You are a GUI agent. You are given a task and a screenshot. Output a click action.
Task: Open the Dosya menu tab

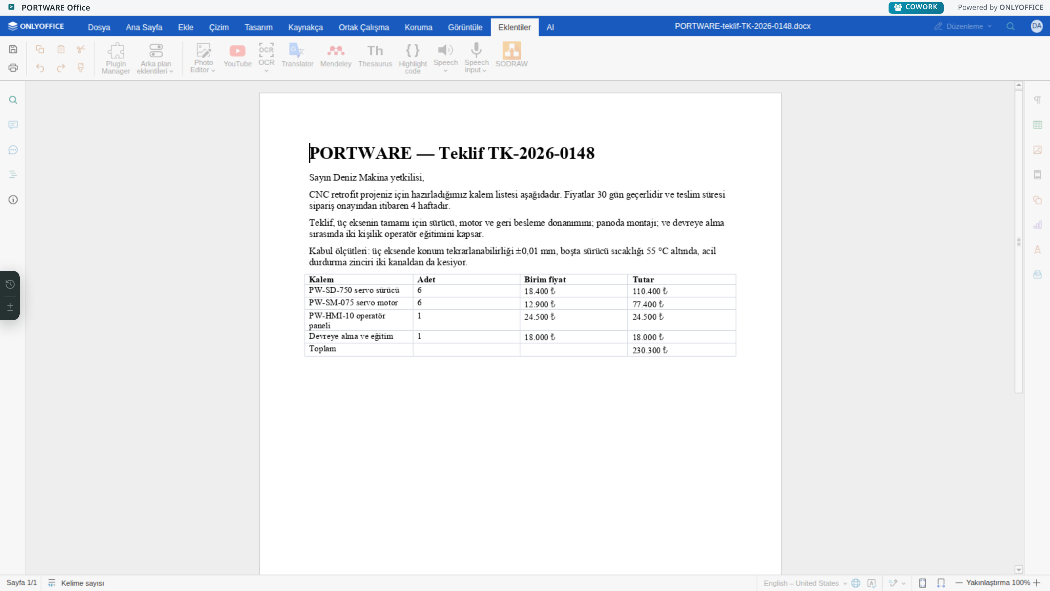tap(99, 27)
